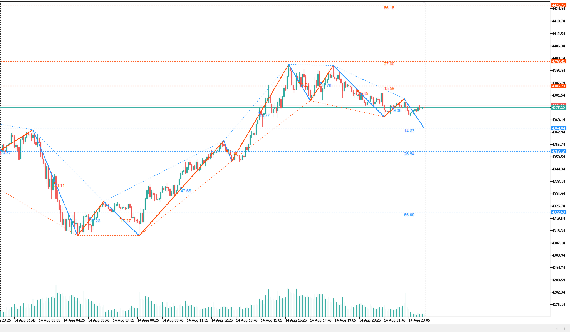Click the 4282.34 price axis label
Image resolution: width=570 pixels, height=332 pixels.
(x=558, y=292)
